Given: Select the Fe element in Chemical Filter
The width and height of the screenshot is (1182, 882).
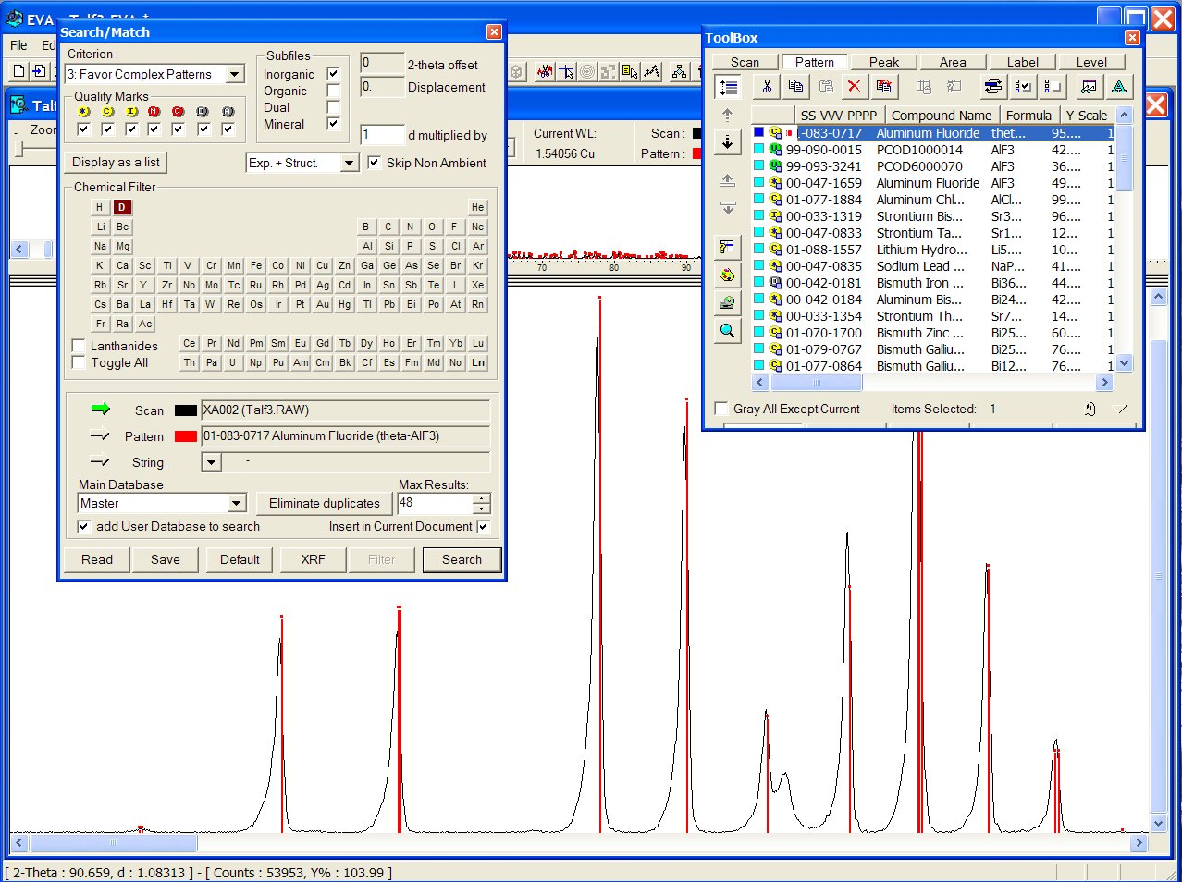Looking at the screenshot, I should point(256,265).
